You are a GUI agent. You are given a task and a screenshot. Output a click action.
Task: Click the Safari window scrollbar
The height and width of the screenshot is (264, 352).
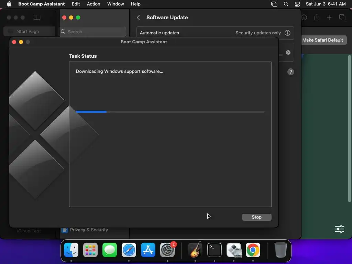[349, 129]
